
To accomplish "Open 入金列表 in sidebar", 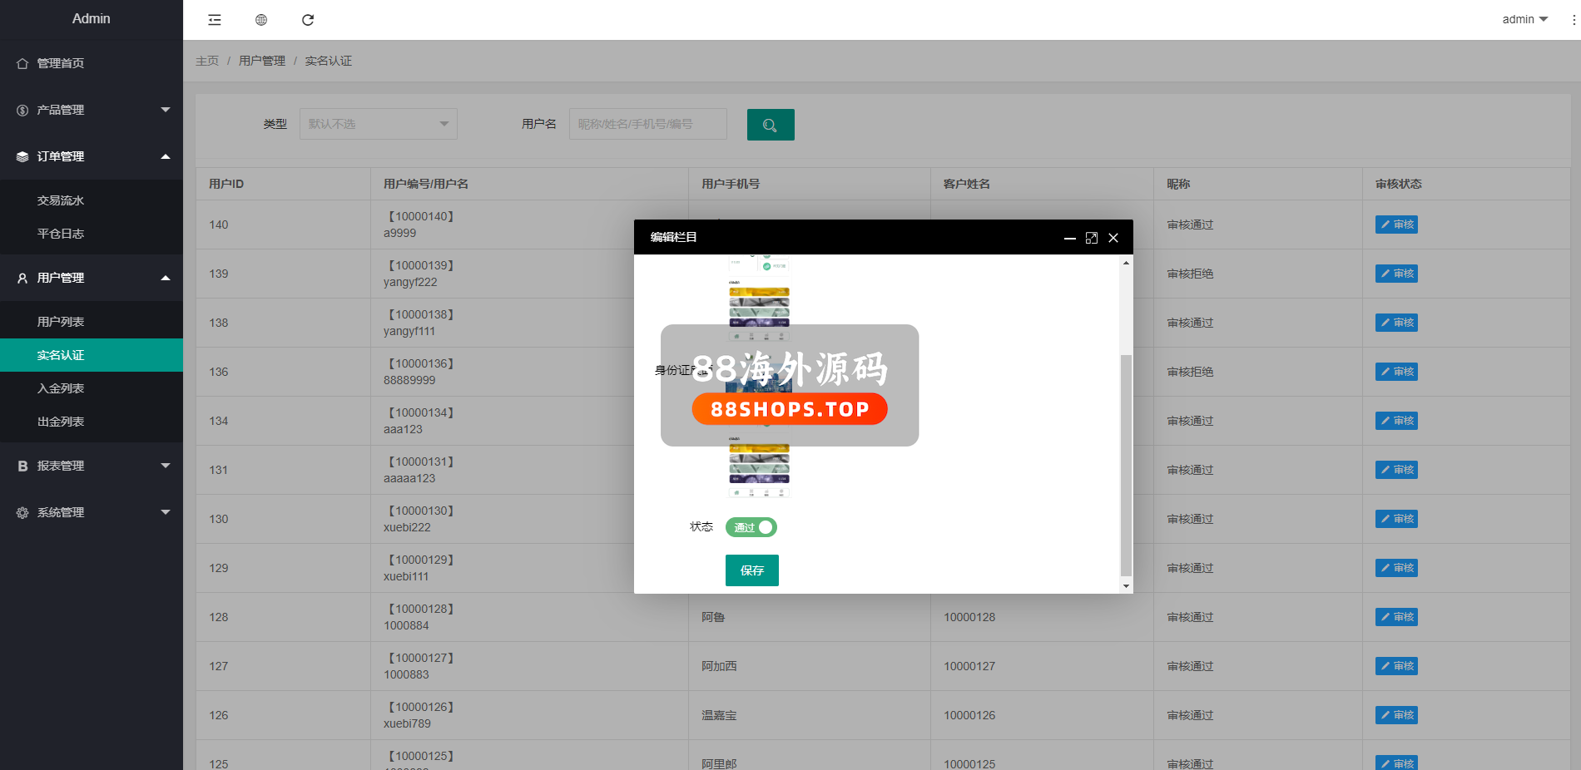I will tap(61, 388).
